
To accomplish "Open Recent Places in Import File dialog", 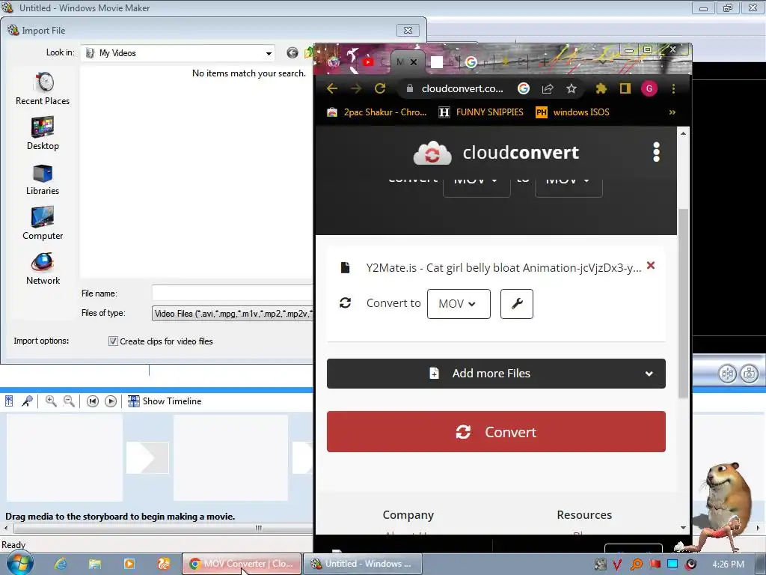I will (x=43, y=88).
